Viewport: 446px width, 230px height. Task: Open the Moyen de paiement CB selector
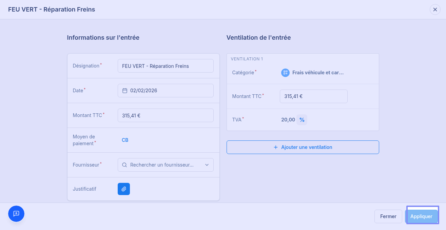click(x=125, y=140)
